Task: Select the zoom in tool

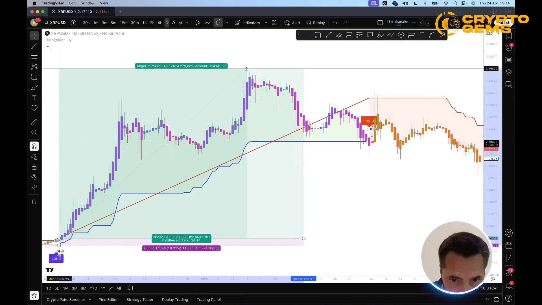Action: (x=34, y=132)
